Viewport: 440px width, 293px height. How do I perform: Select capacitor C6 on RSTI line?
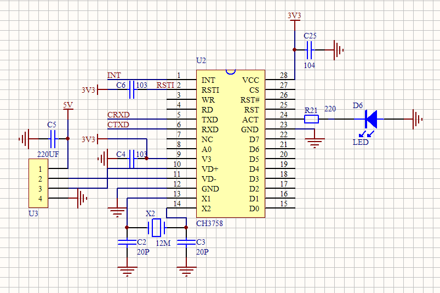pyautogui.click(x=132, y=89)
